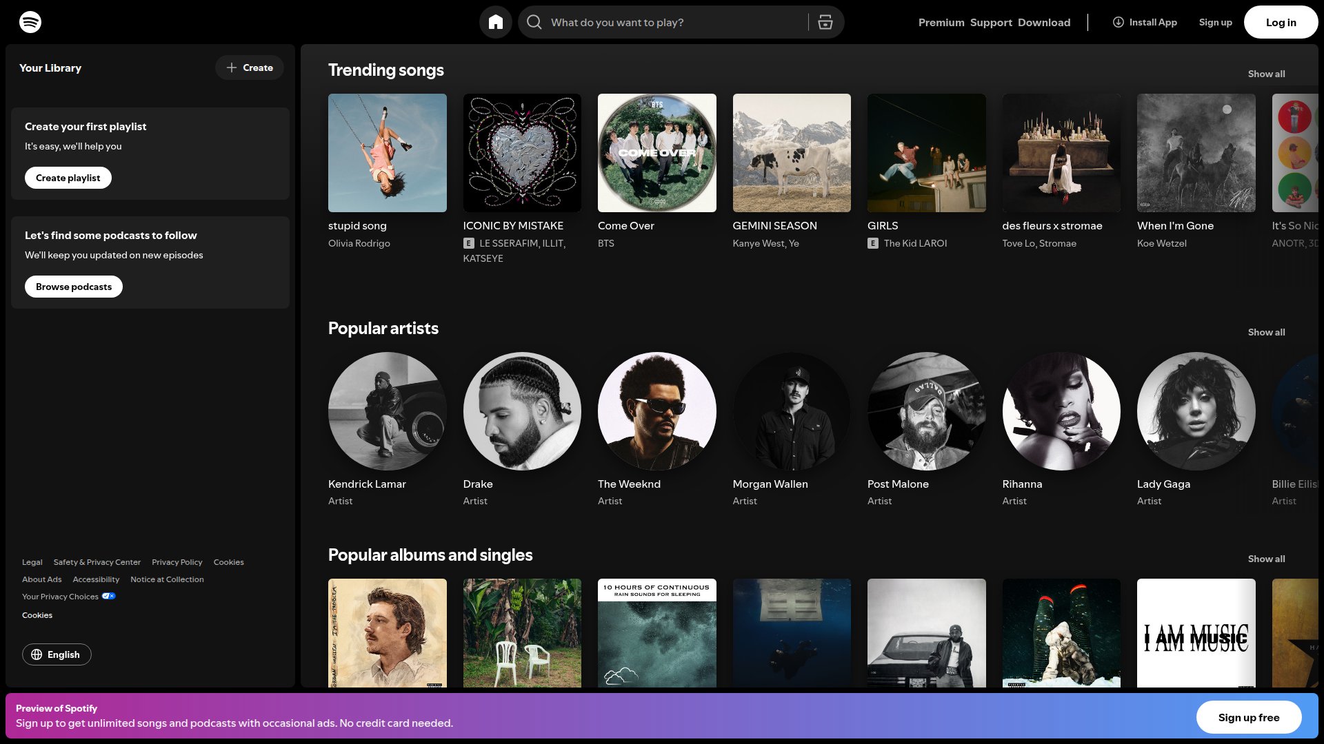
Task: Show all Popular albums and singles
Action: 1266,559
